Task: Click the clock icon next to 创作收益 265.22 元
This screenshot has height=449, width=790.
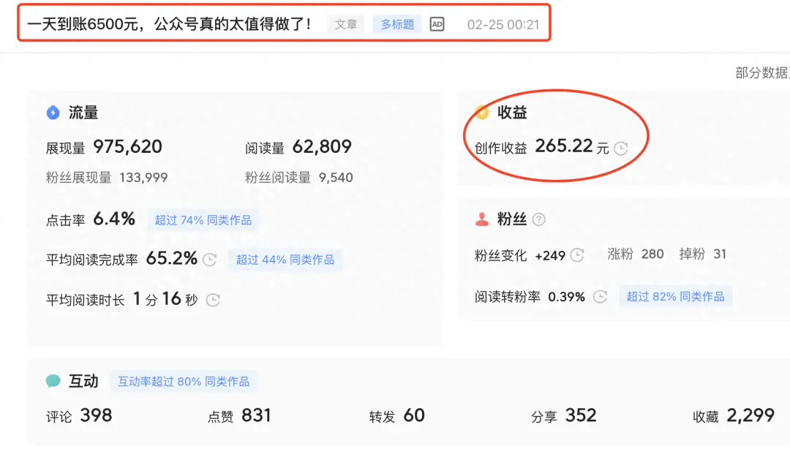Action: click(621, 148)
